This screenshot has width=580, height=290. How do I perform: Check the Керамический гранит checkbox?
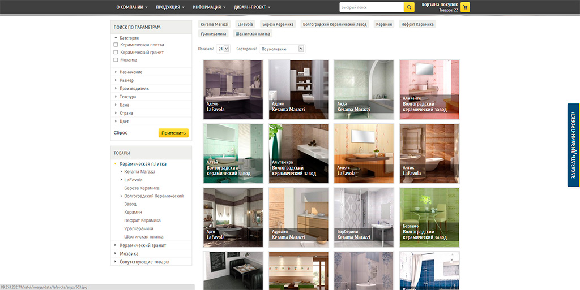[x=116, y=53]
